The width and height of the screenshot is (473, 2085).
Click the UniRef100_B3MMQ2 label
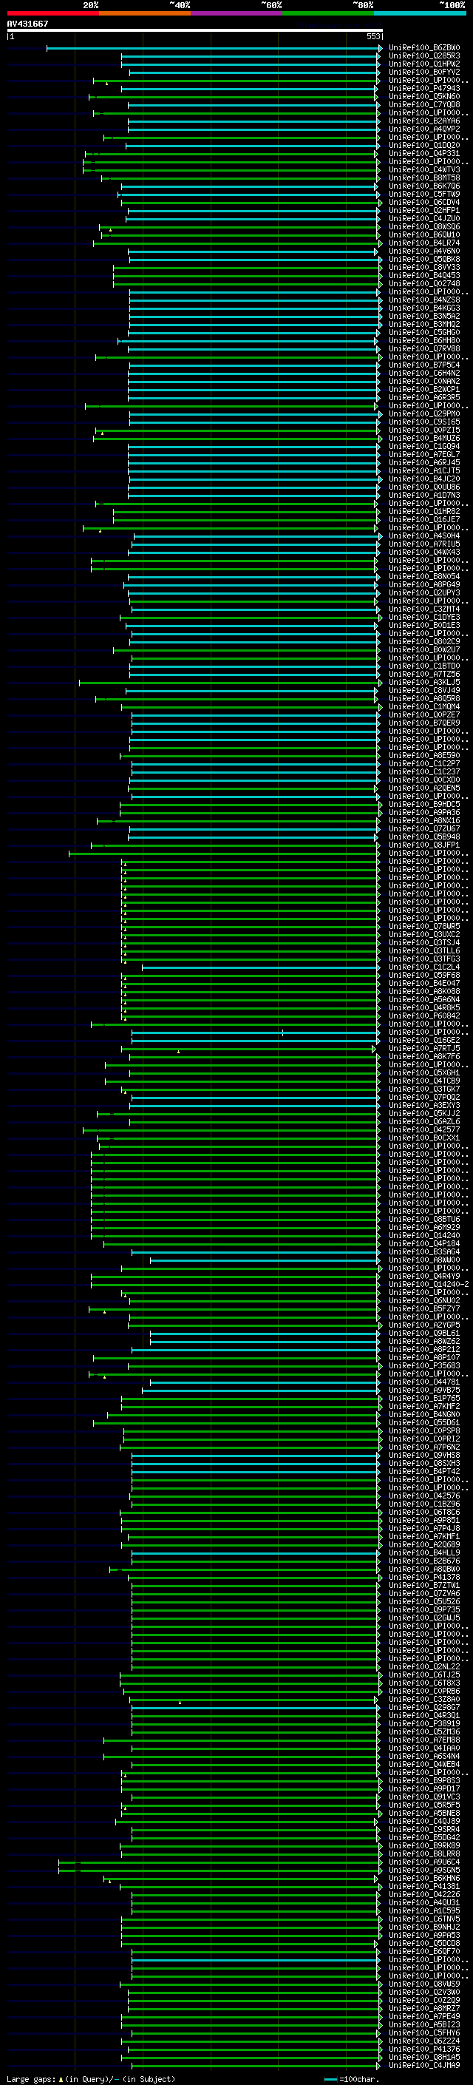click(x=424, y=325)
